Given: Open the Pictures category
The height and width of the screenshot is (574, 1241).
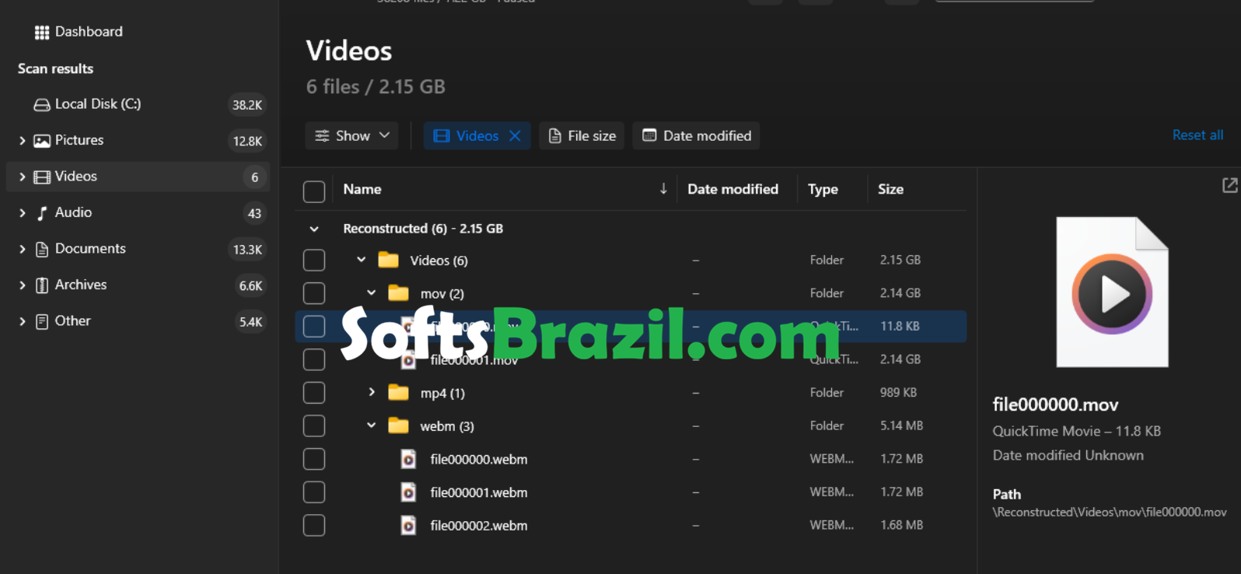Looking at the screenshot, I should pyautogui.click(x=138, y=141).
